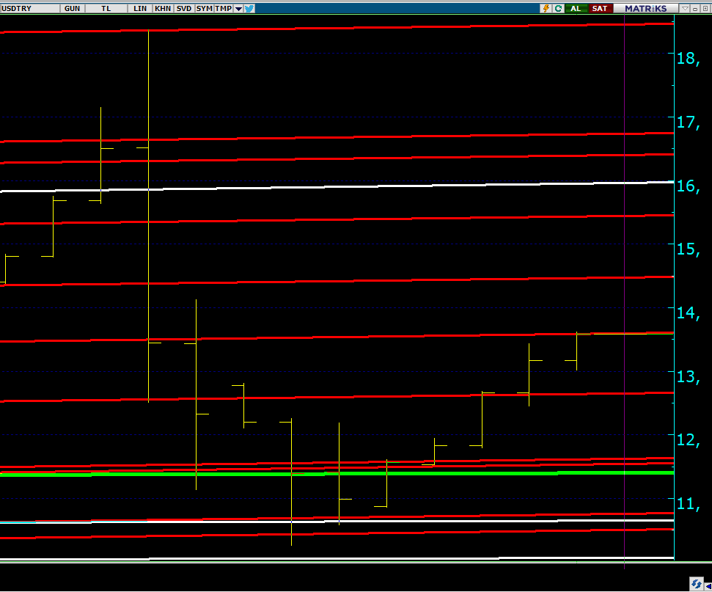Screen dimensions: 712x592
Task: Click the 16 price axis label
Action: 689,186
